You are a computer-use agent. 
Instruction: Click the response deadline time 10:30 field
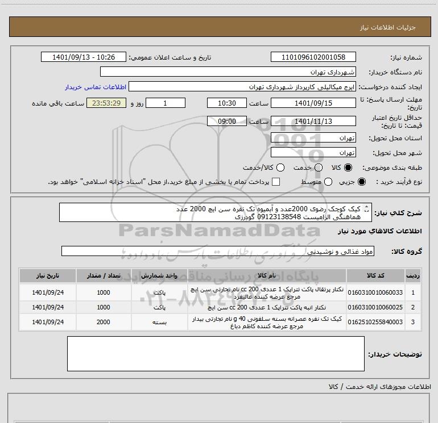[x=227, y=103]
